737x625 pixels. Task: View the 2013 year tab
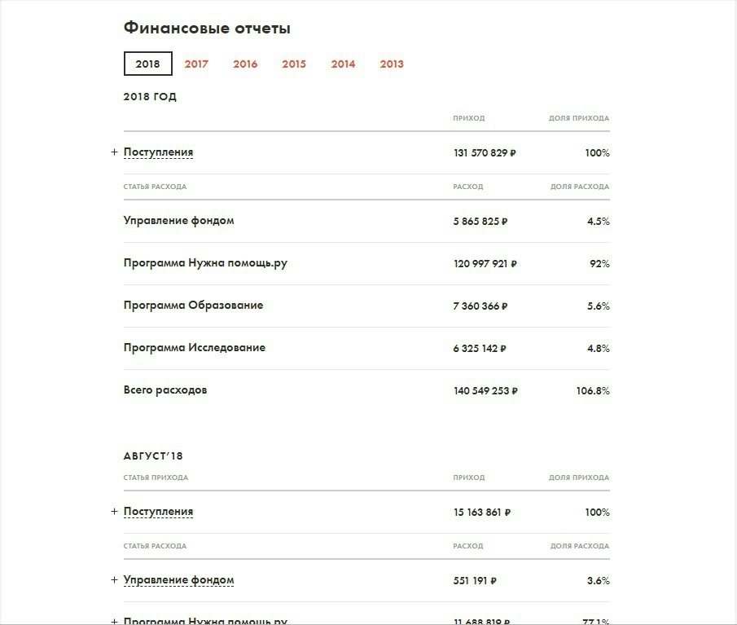[392, 64]
